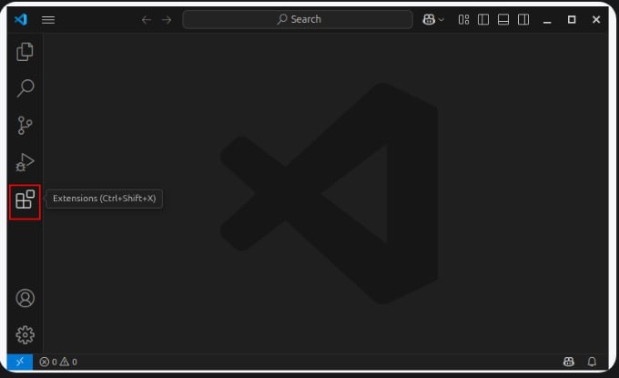
Task: Close the VS Code window
Action: tap(596, 19)
